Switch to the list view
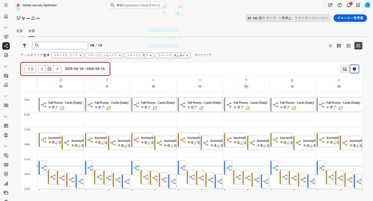Viewport: 373px width, 201px height. click(x=349, y=46)
